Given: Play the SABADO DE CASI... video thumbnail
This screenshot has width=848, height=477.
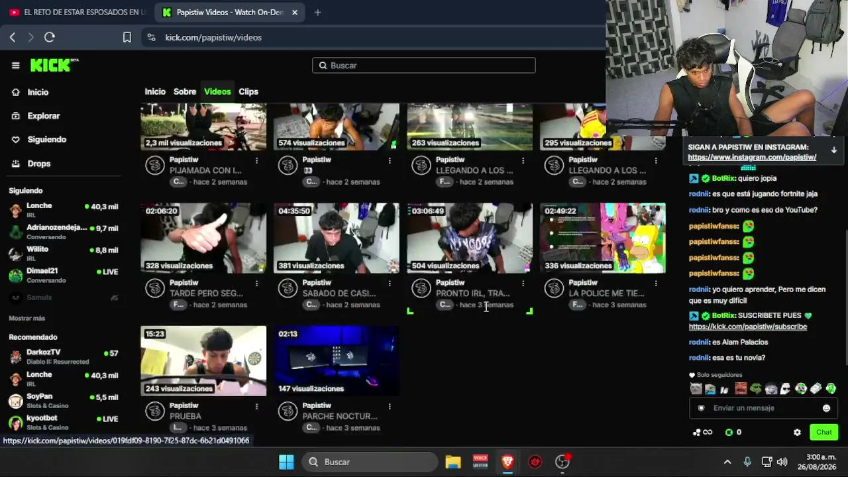Looking at the screenshot, I should click(x=337, y=238).
